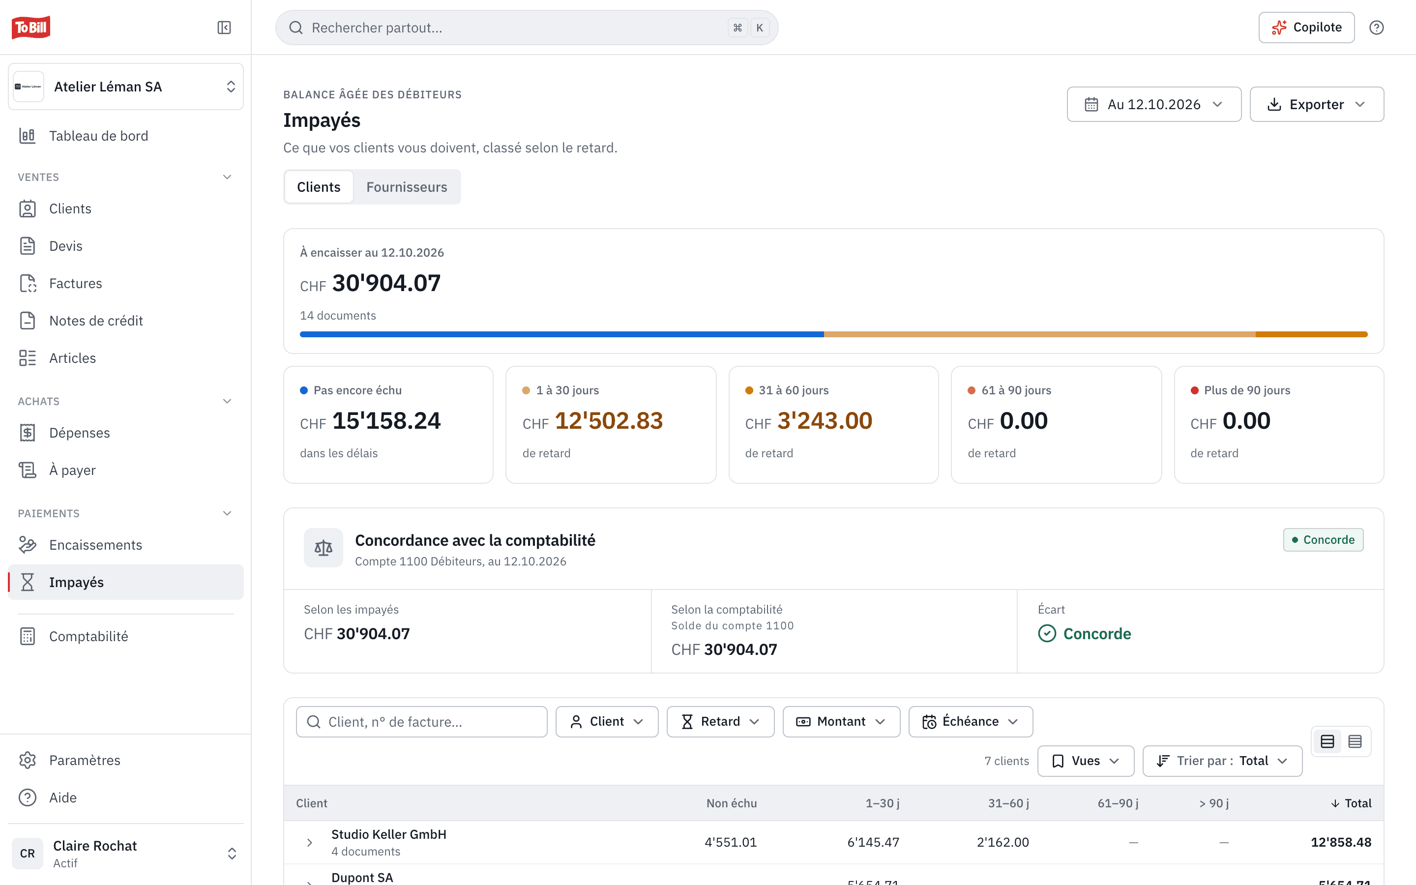The height and width of the screenshot is (885, 1416).
Task: Collapse the Achats section
Action: (x=227, y=402)
